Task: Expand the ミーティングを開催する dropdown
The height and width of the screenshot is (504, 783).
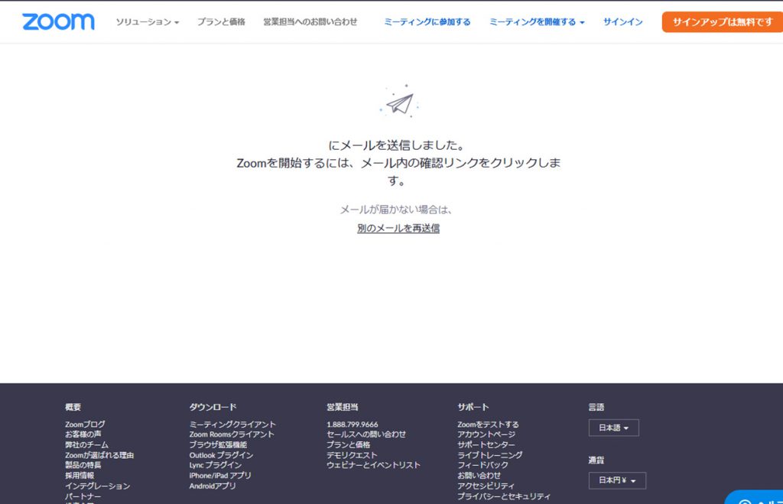Action: (x=536, y=22)
